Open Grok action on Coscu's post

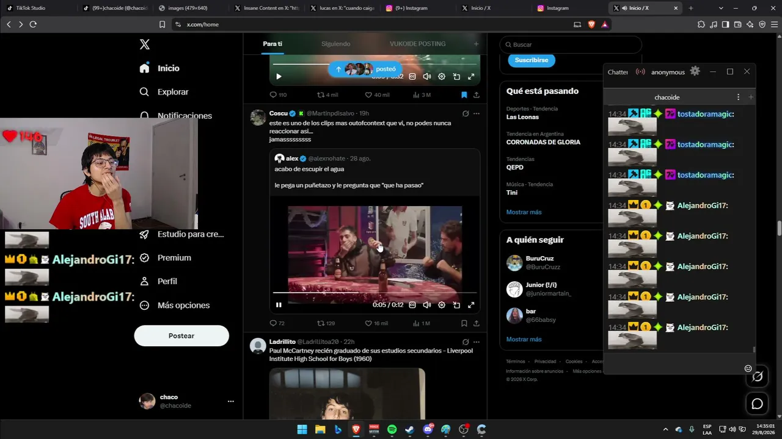466,113
